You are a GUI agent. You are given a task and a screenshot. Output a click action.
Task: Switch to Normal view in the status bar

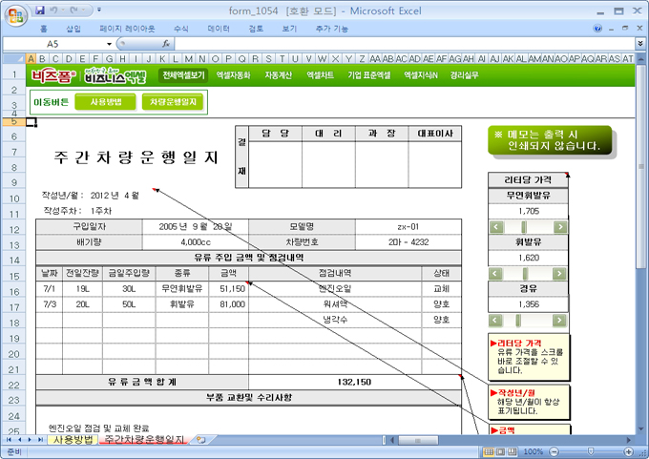pyautogui.click(x=489, y=451)
